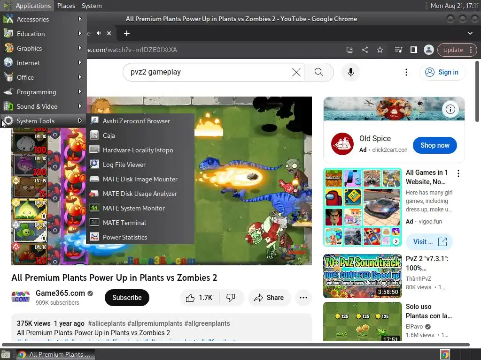Click the Old Spice advertiser logo
481x360 pixels.
342,144
